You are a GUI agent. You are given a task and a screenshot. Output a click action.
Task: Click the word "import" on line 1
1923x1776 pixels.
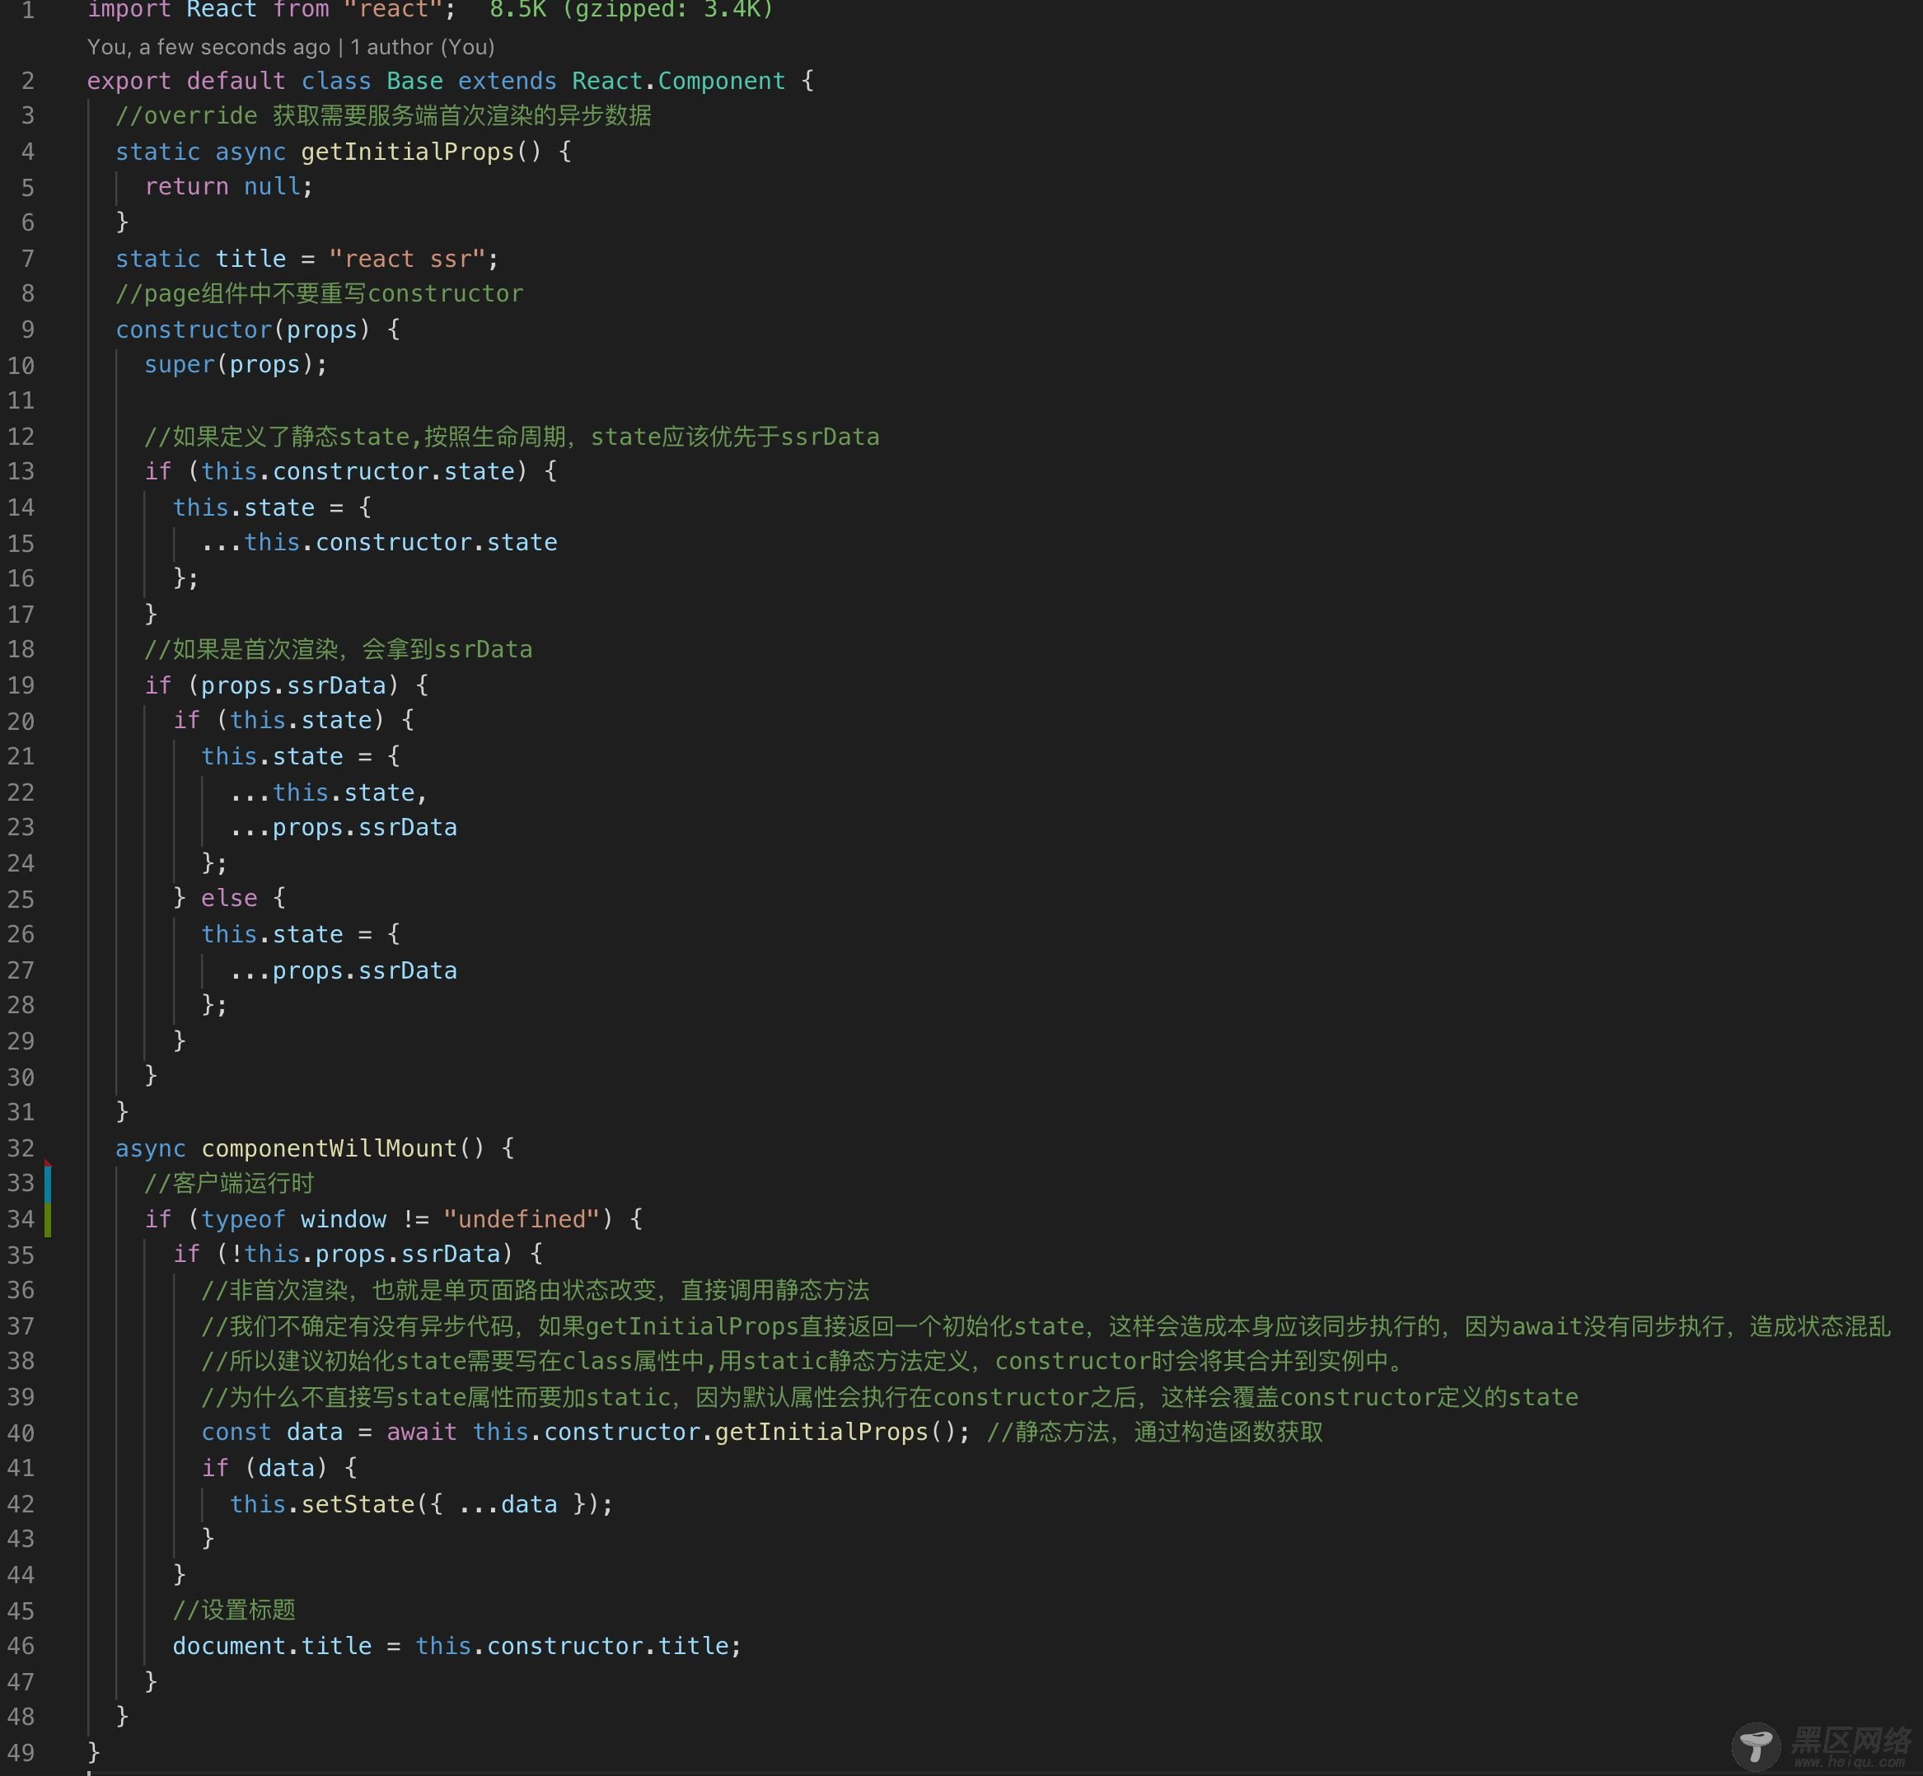pos(129,10)
